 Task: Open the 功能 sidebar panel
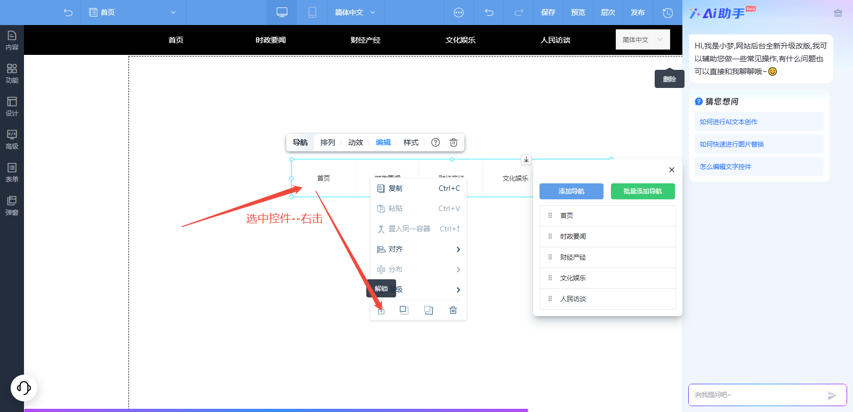[12, 74]
